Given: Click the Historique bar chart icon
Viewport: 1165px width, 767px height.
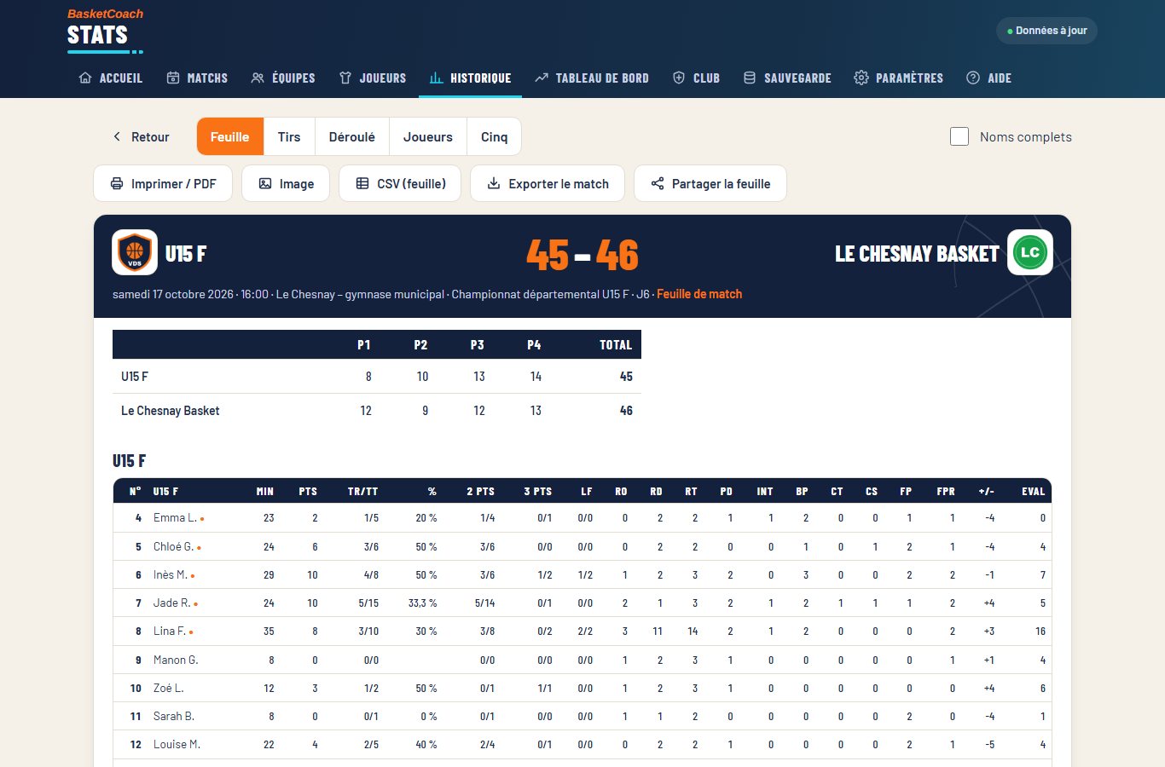Looking at the screenshot, I should pos(436,78).
